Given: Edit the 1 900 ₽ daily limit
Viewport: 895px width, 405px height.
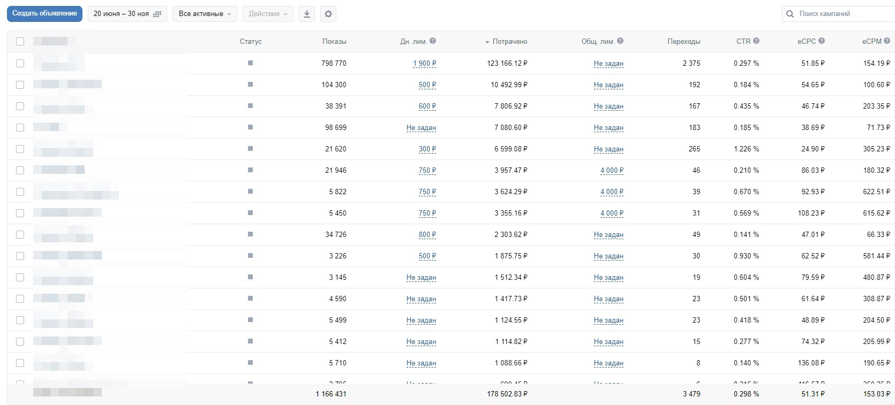Looking at the screenshot, I should 425,64.
